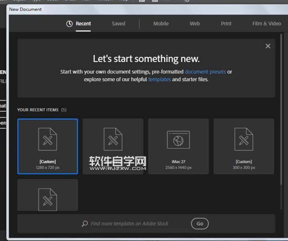Screen dimensions: 288x241
Task: Go to the Web presets tab
Action: [x=195, y=24]
